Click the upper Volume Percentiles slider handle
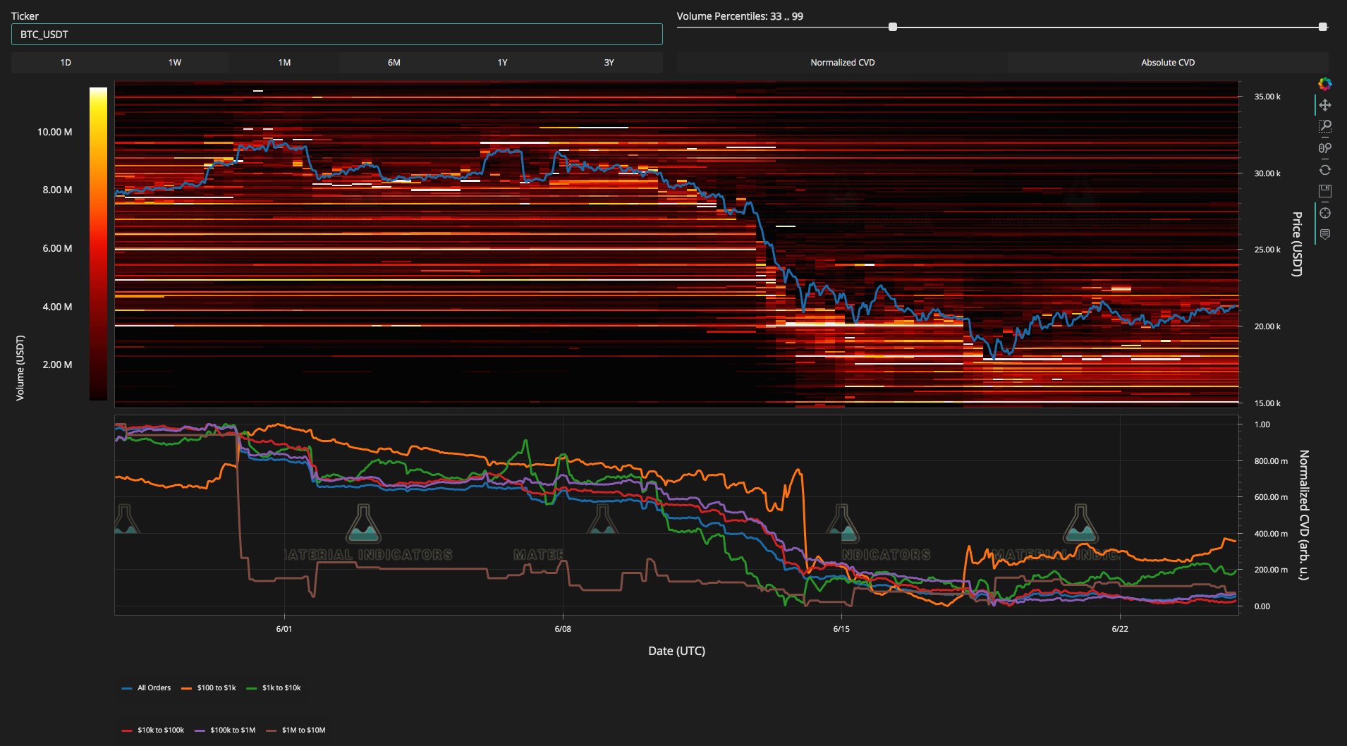1347x746 pixels. click(1322, 27)
